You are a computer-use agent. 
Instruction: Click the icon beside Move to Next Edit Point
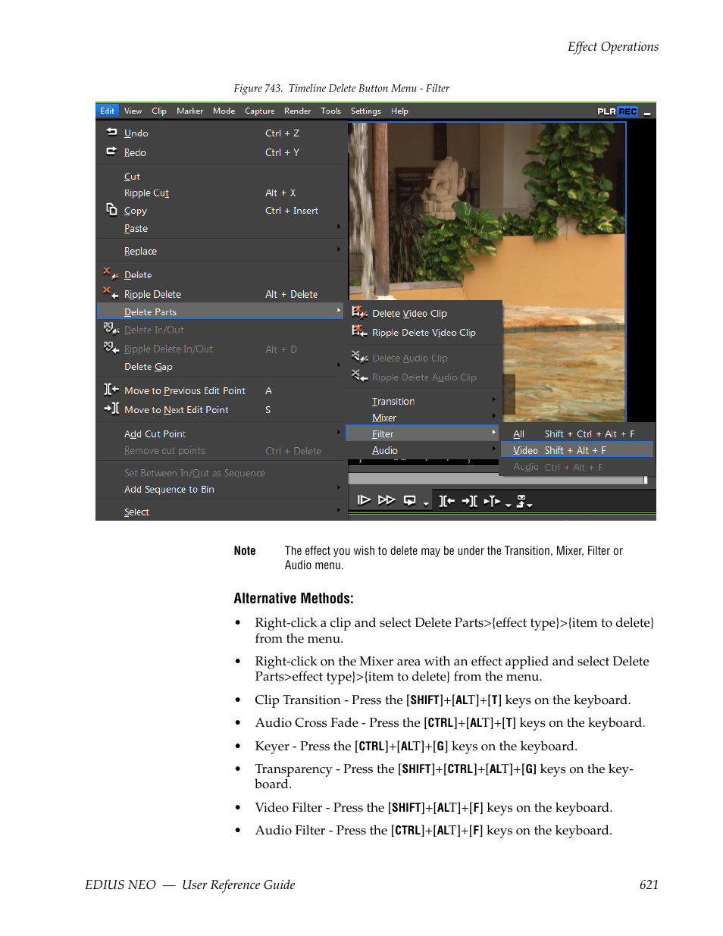[111, 409]
